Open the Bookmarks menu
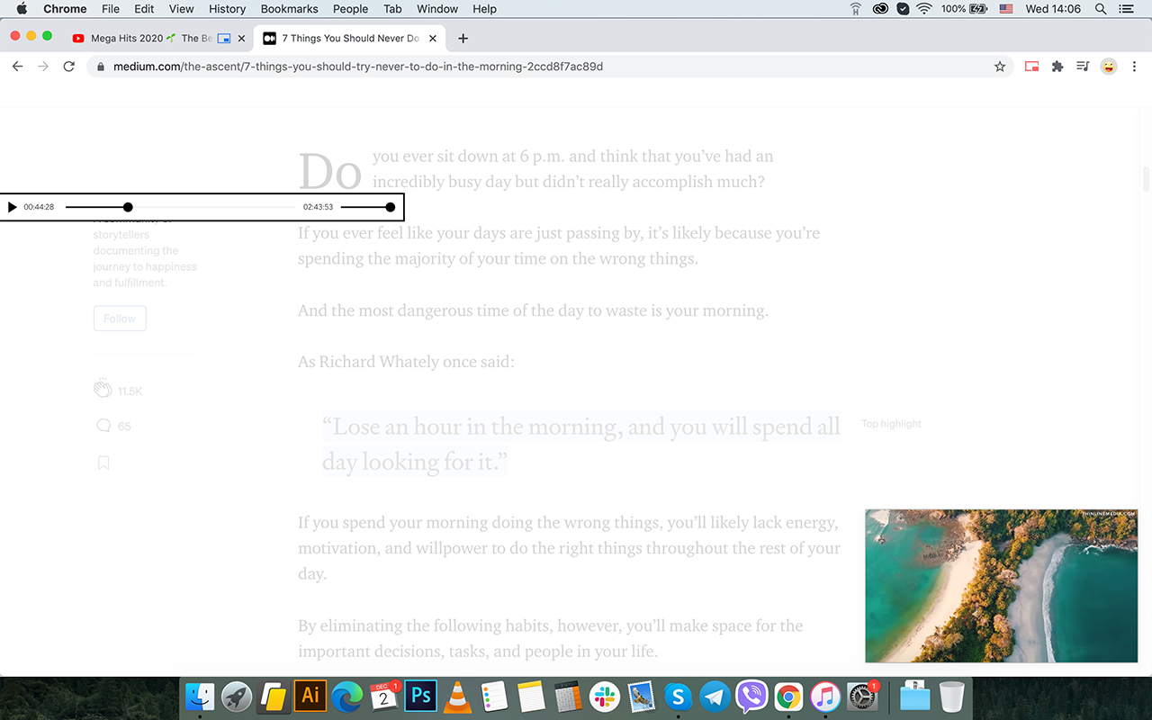 click(x=289, y=9)
